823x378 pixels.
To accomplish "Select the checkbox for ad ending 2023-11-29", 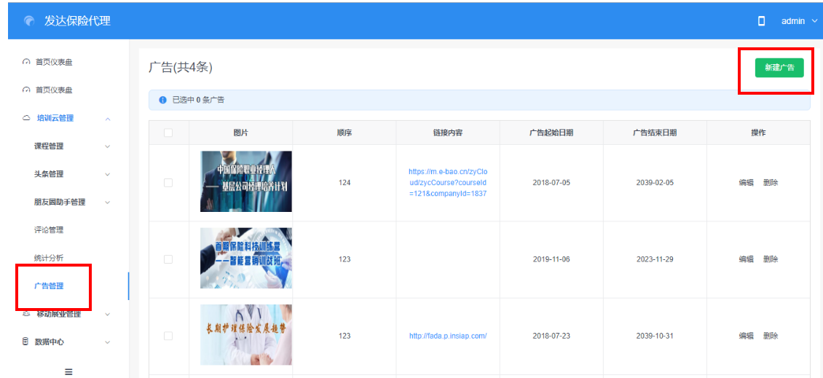I will (168, 259).
